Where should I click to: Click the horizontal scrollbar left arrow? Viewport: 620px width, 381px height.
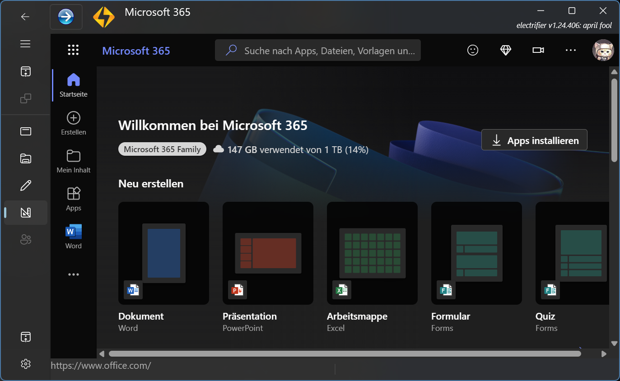pyautogui.click(x=102, y=354)
